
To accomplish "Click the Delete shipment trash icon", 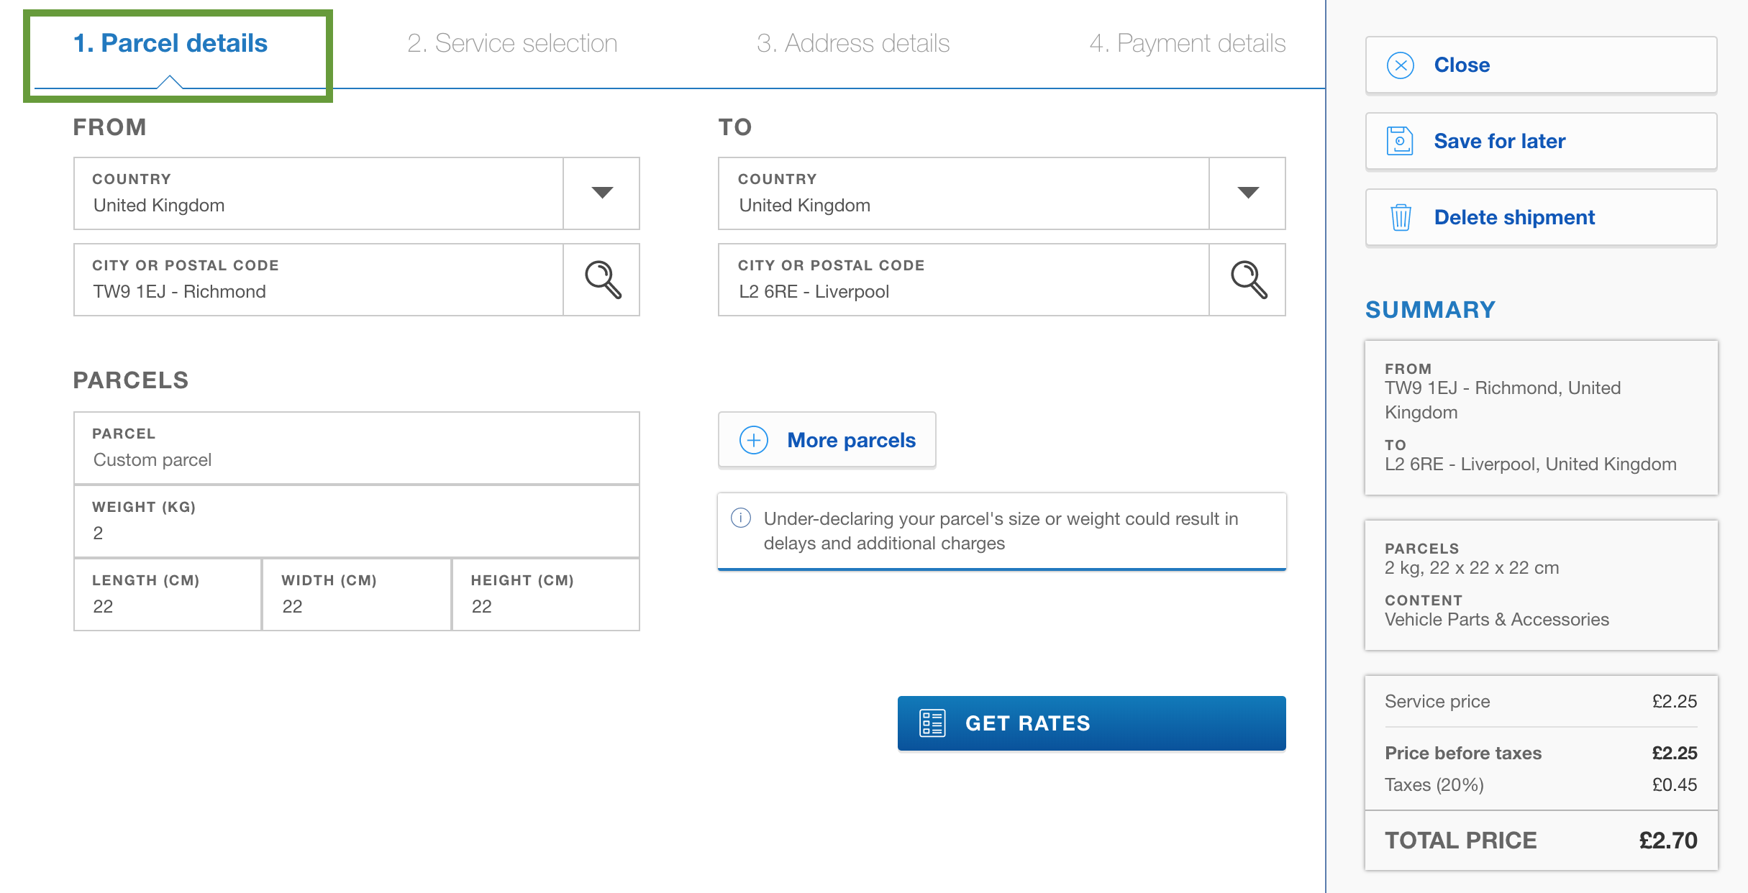I will (x=1401, y=217).
